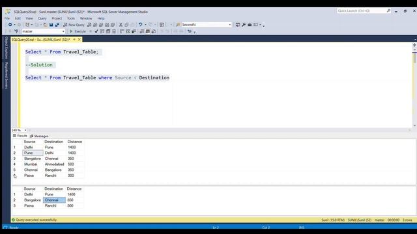Open the Edit menu
The height and width of the screenshot is (234, 417).
coord(18,18)
